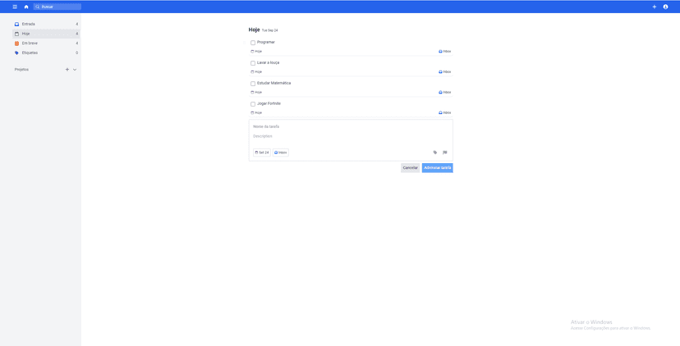Go to Entrada in sidebar
Image resolution: width=680 pixels, height=346 pixels.
28,25
